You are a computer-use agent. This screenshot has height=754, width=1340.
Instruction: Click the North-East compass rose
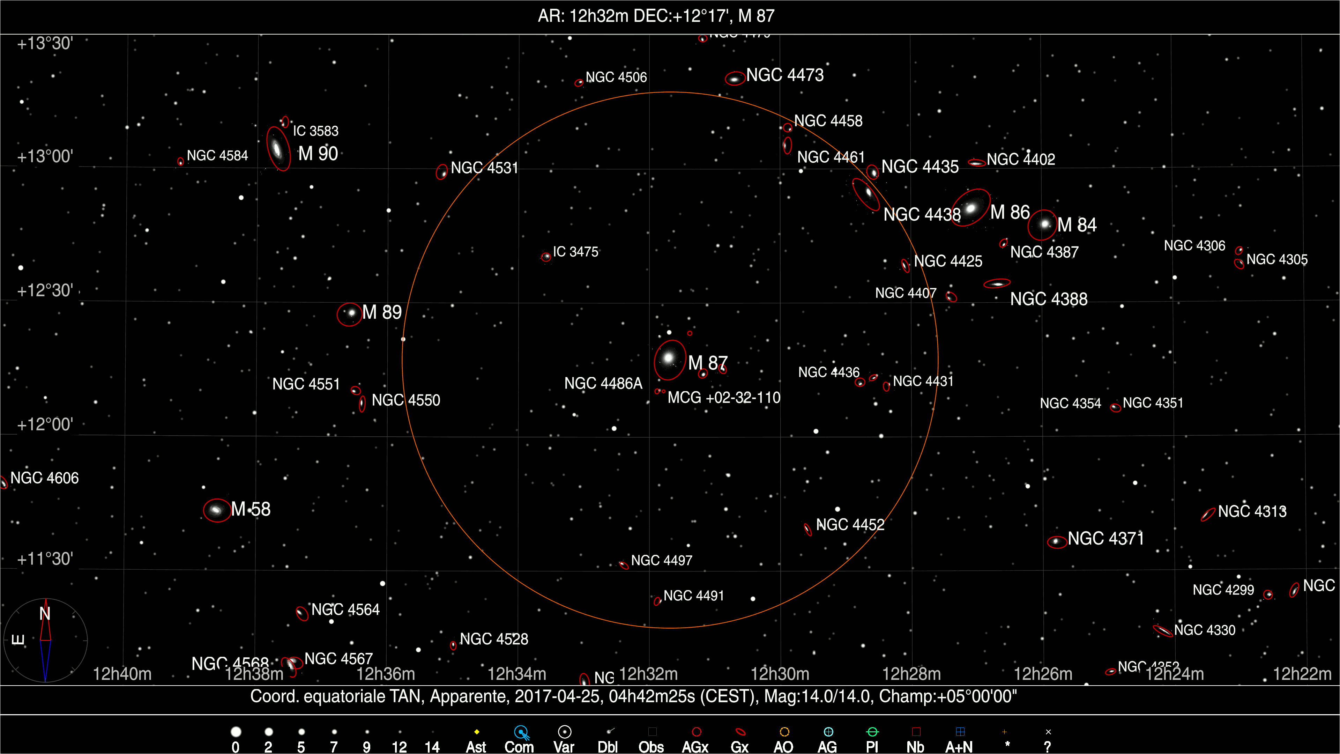45,640
